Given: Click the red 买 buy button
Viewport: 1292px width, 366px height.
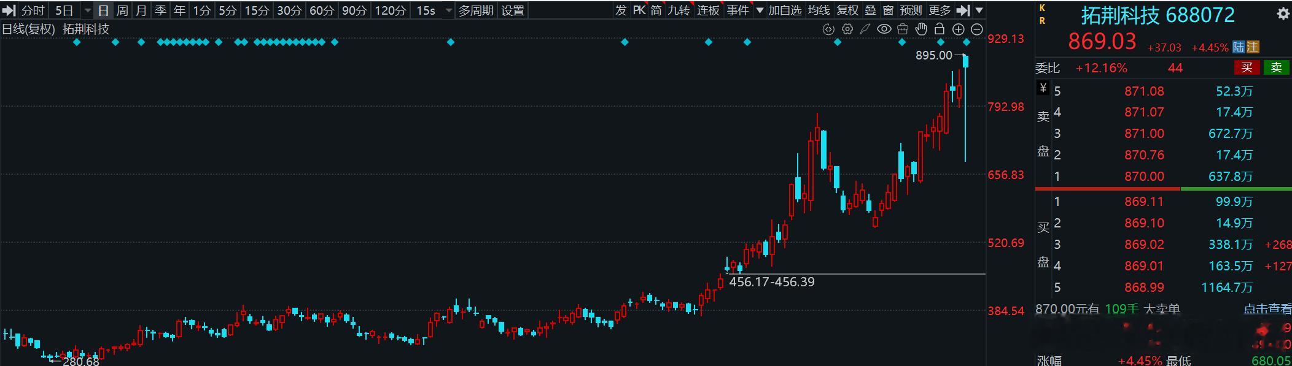Looking at the screenshot, I should tap(1247, 67).
